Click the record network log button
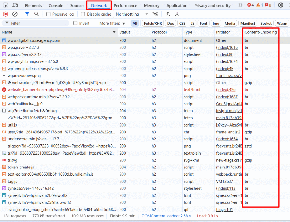This screenshot has width=290, height=222. point(5,14)
